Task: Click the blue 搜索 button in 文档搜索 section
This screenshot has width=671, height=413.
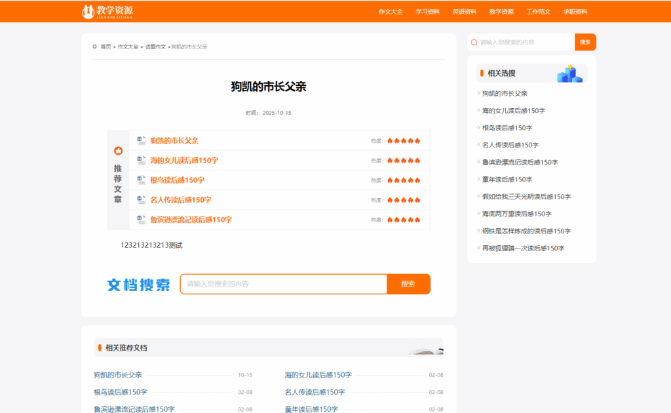Action: (x=408, y=284)
